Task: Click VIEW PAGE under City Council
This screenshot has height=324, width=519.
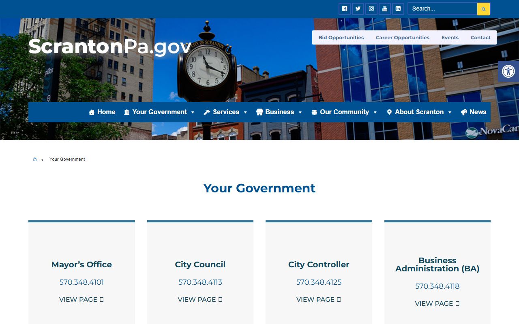Action: (x=200, y=300)
